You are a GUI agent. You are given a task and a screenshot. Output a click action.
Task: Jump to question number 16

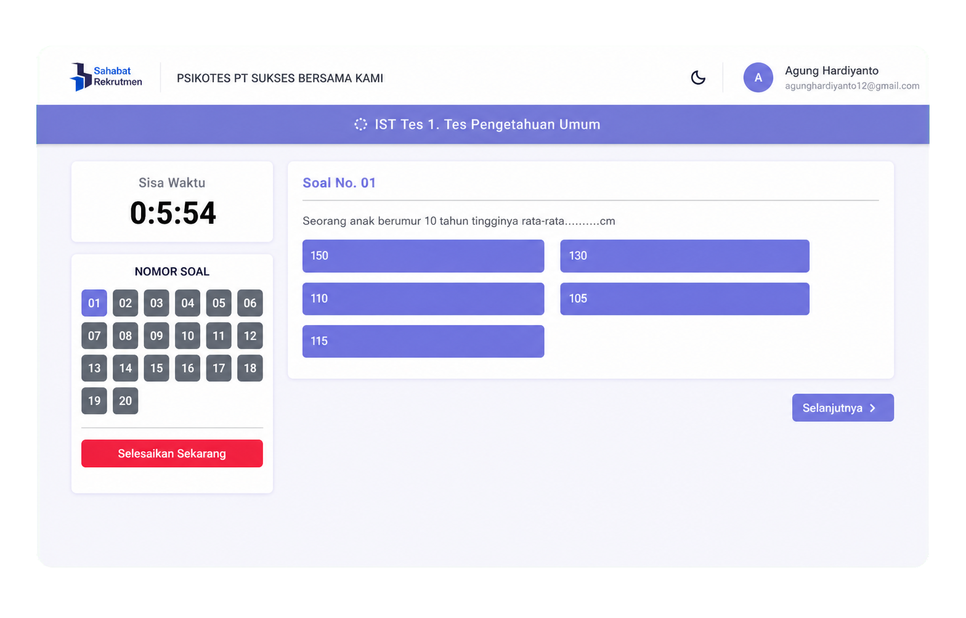pos(187,368)
